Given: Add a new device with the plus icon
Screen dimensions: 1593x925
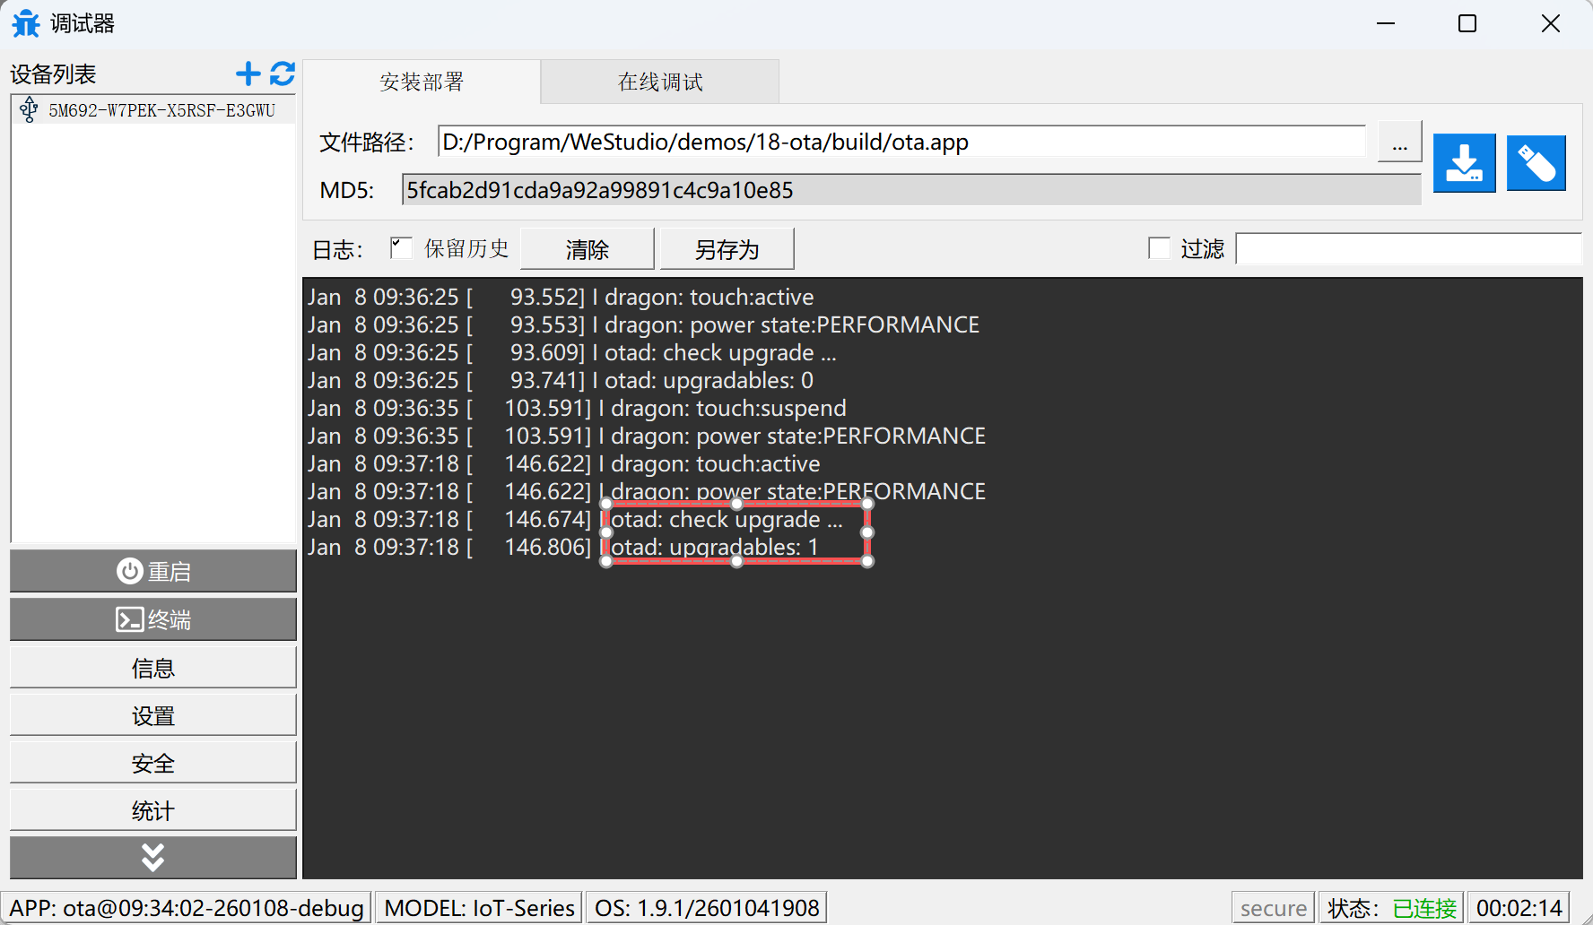Looking at the screenshot, I should pyautogui.click(x=248, y=73).
